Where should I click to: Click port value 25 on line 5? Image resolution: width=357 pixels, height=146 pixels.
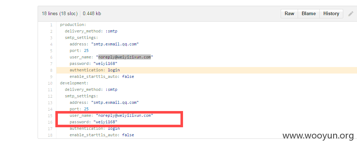coord(86,50)
